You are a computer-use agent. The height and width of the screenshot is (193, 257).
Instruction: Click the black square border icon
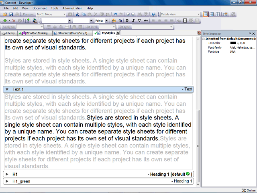(185, 21)
